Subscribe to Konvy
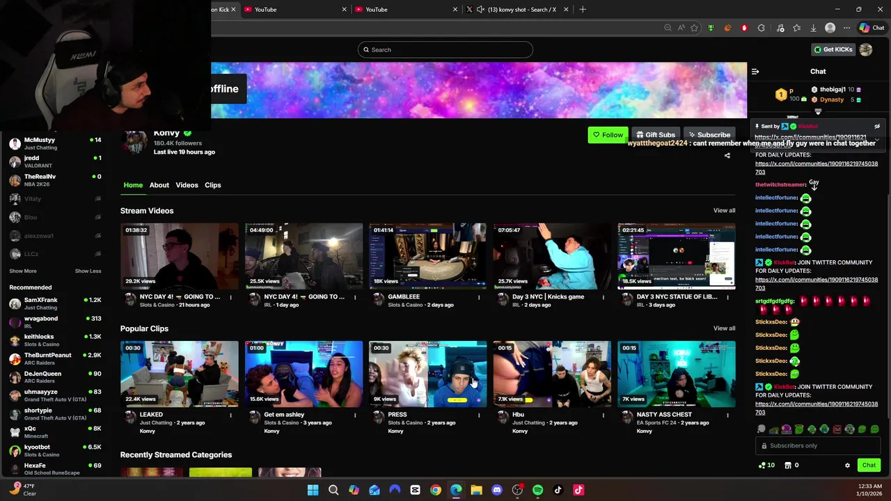The width and height of the screenshot is (891, 501). click(x=709, y=135)
